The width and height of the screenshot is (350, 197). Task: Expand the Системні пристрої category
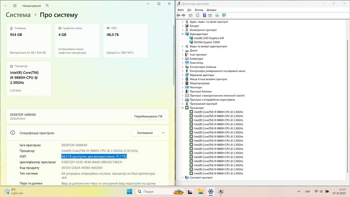[183, 178]
